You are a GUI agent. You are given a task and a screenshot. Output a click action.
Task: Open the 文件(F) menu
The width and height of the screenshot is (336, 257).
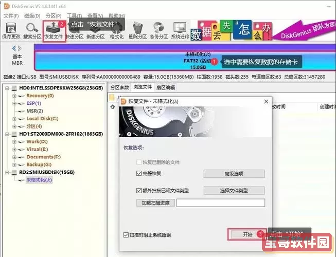[x=11, y=15]
